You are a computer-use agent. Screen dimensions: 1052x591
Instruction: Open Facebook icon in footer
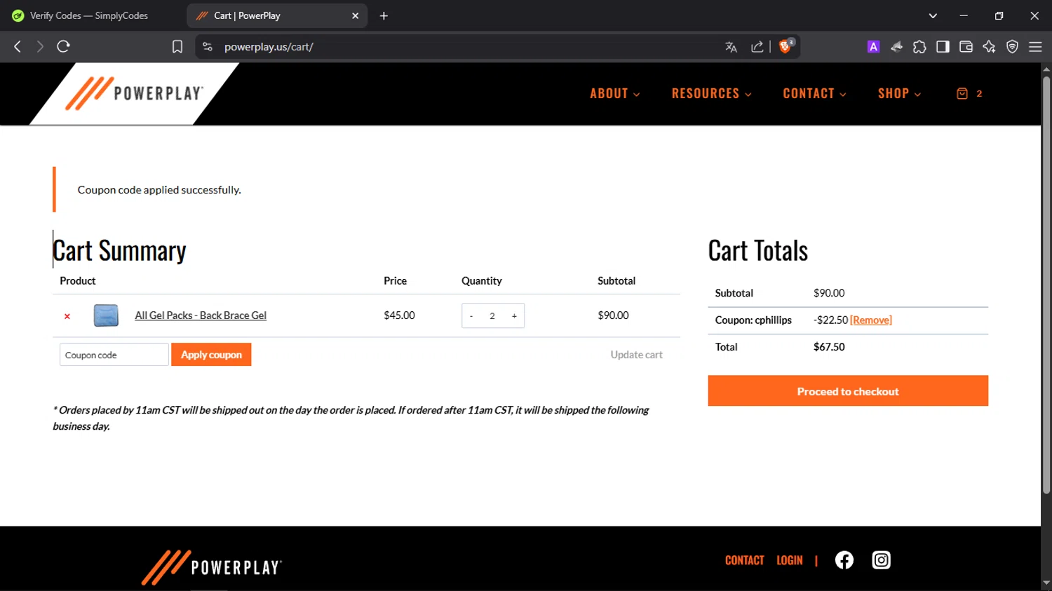[844, 560]
